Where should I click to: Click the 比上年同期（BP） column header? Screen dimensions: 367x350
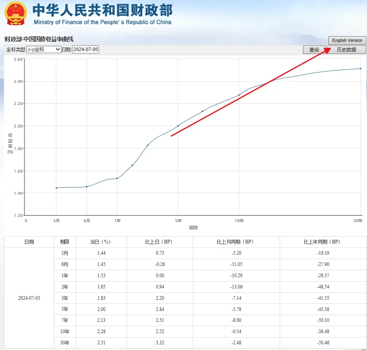(323, 242)
